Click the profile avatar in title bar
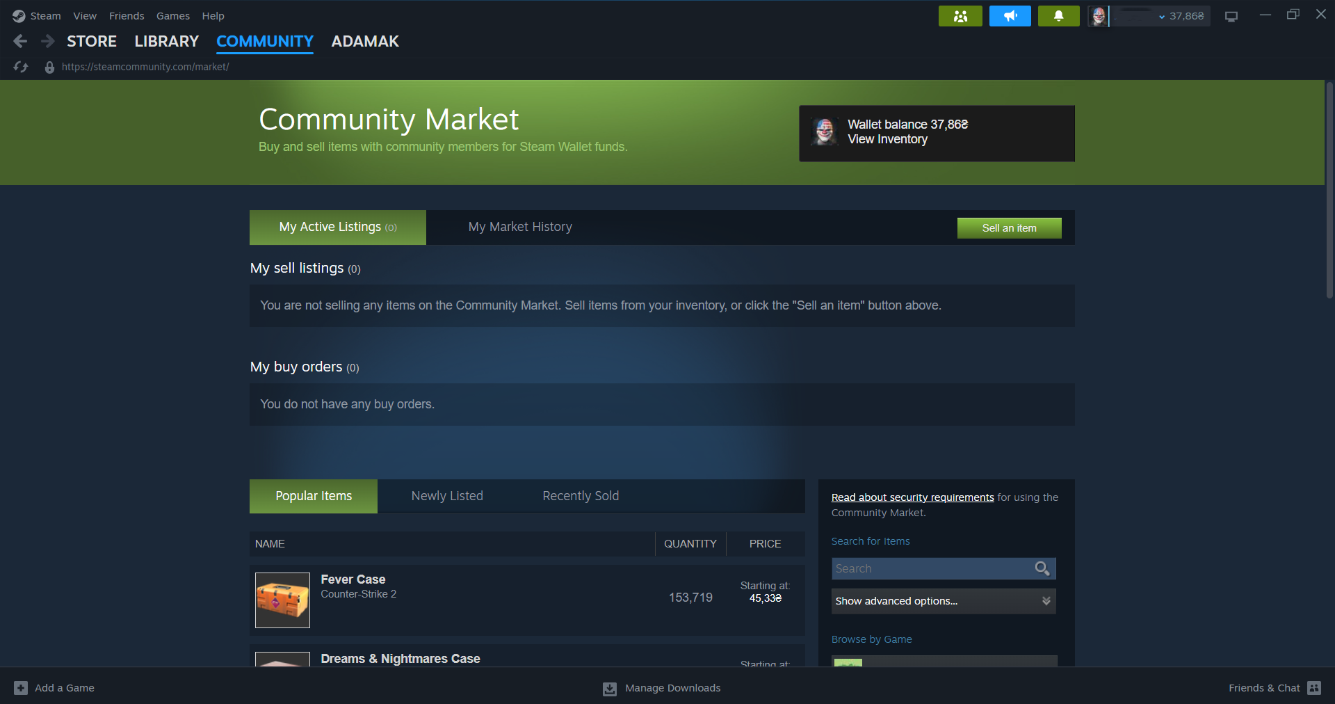The image size is (1335, 704). [x=1098, y=16]
